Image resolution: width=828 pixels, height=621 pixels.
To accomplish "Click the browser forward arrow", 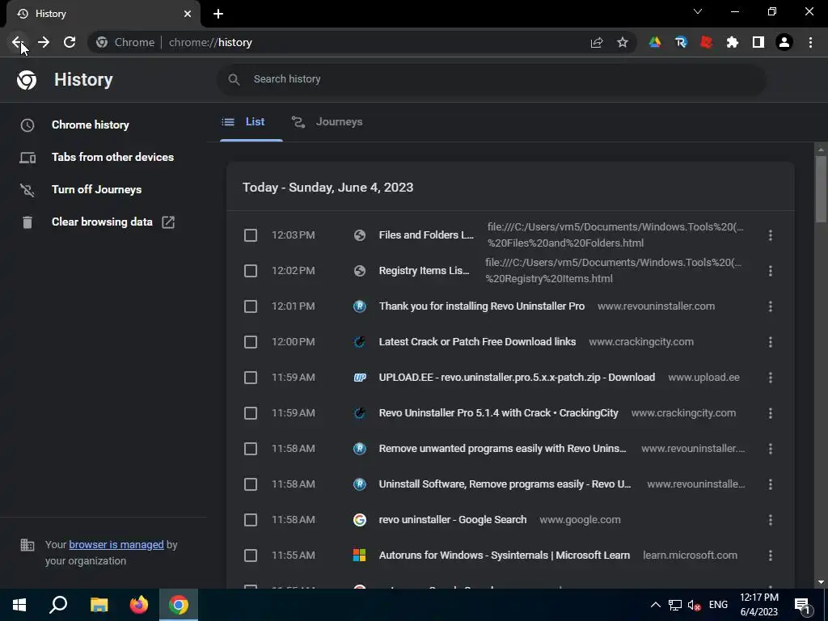I will 44,42.
